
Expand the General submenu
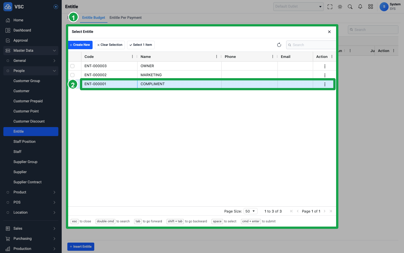(31, 61)
